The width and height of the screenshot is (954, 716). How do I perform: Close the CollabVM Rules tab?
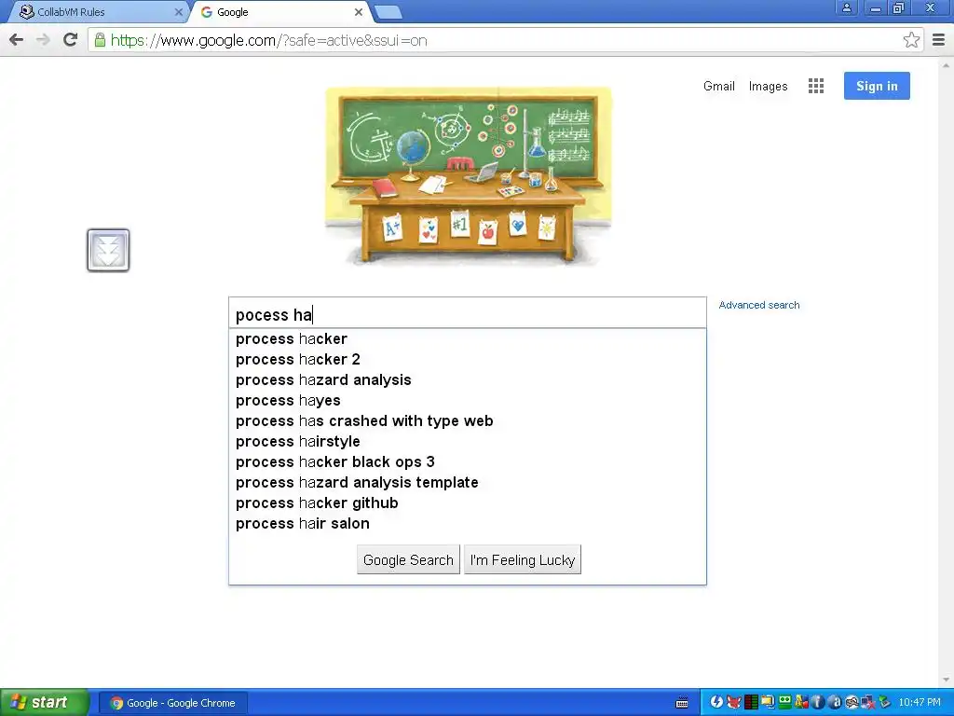178,12
